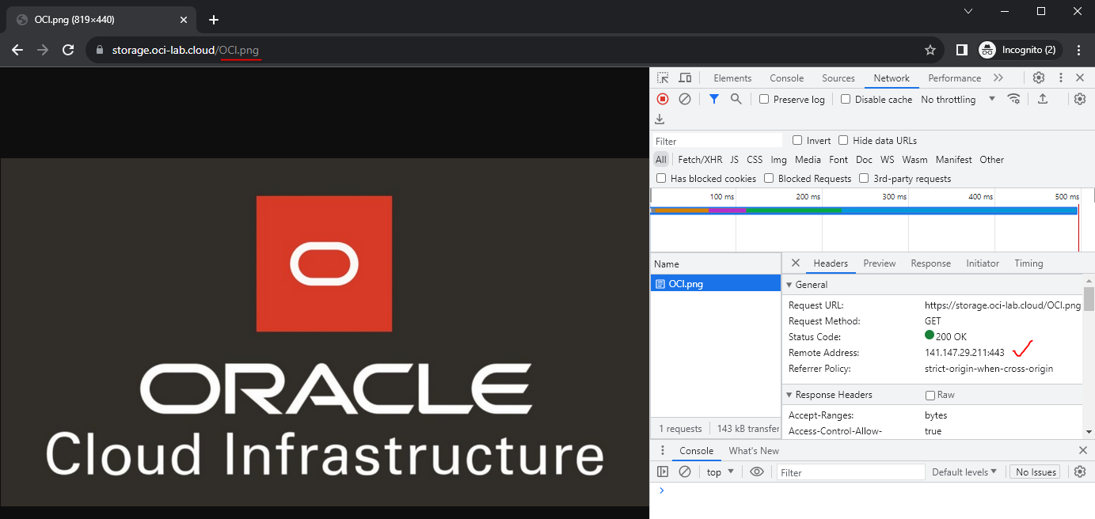Open the Default levels dropdown in Console
1095x519 pixels.
[x=964, y=472]
